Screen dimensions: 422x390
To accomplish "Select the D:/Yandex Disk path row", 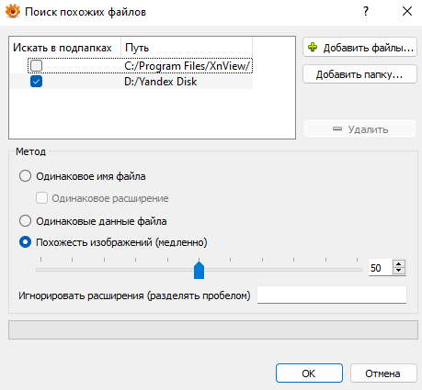I will pos(131,82).
